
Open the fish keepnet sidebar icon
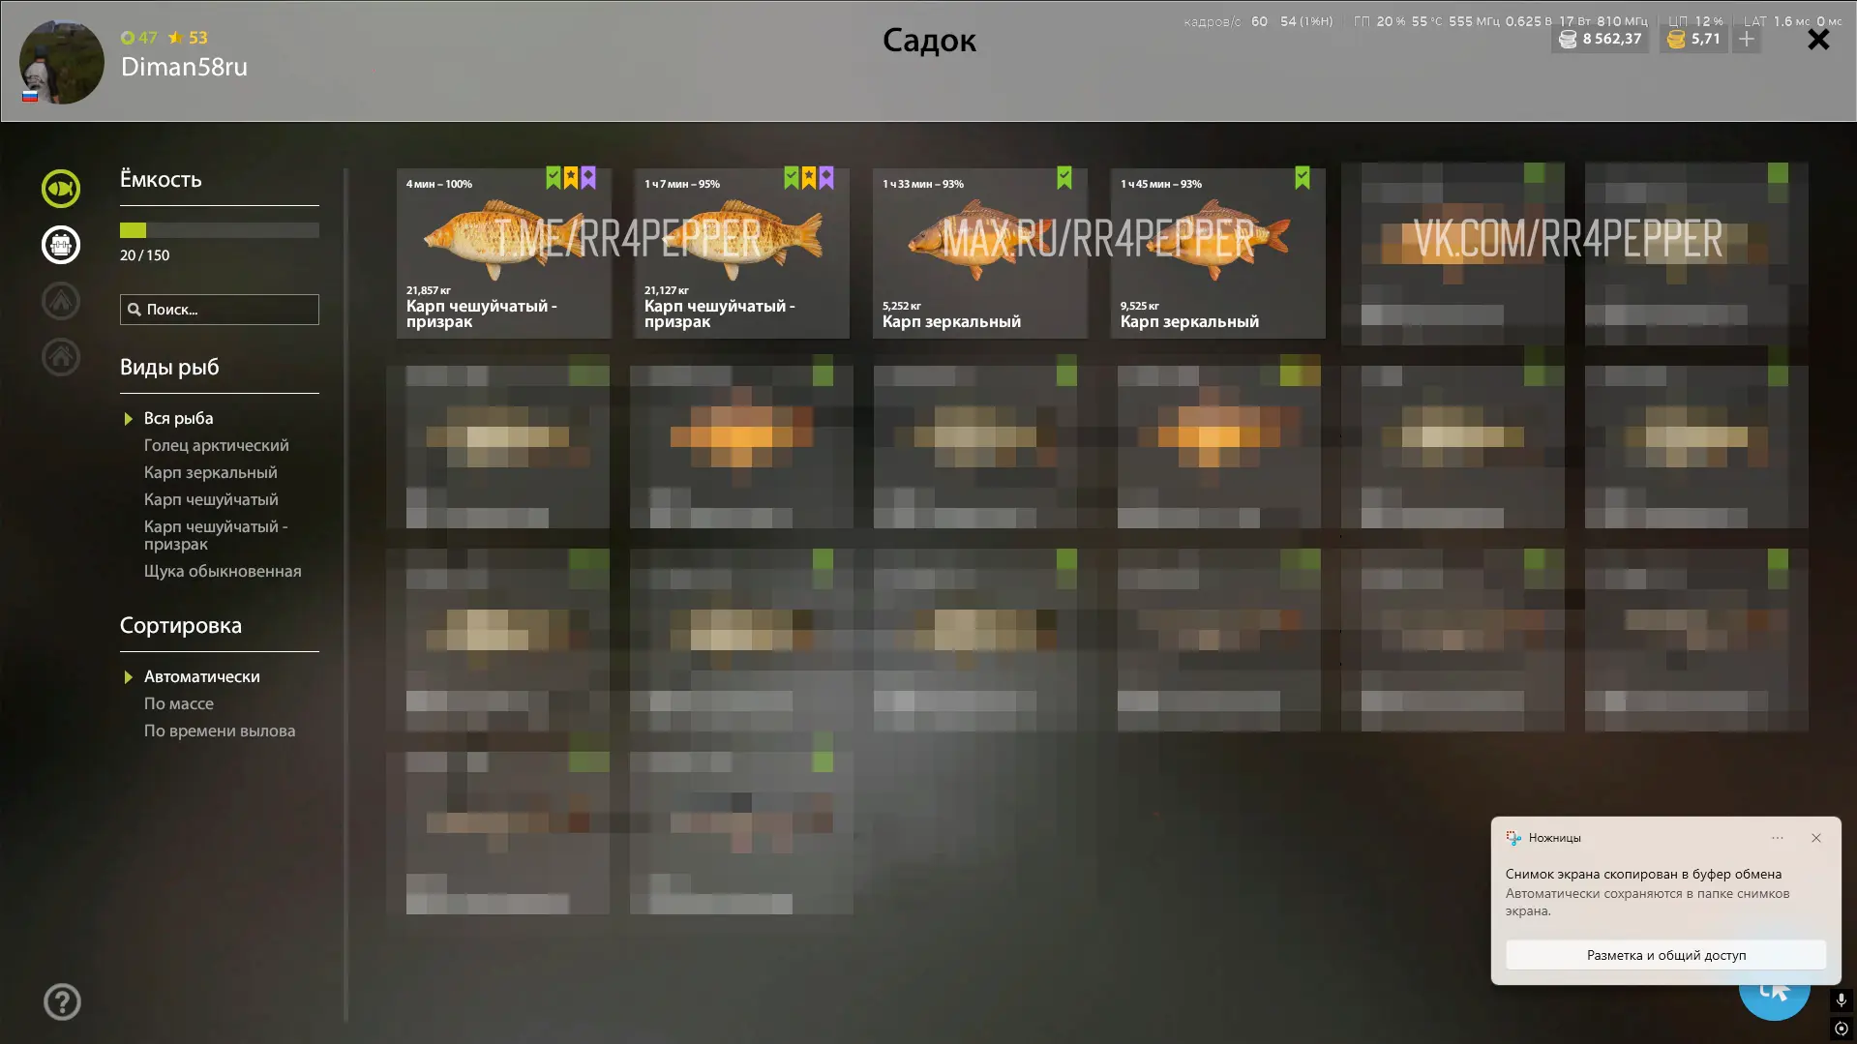61,189
